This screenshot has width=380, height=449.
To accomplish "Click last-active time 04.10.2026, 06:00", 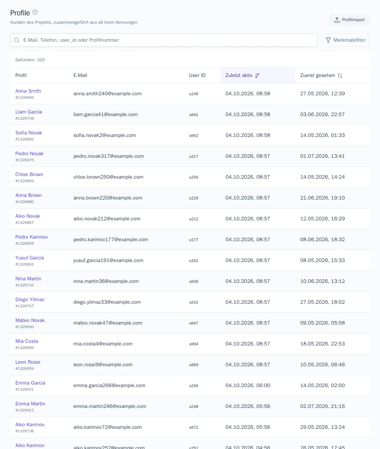I will point(248,385).
